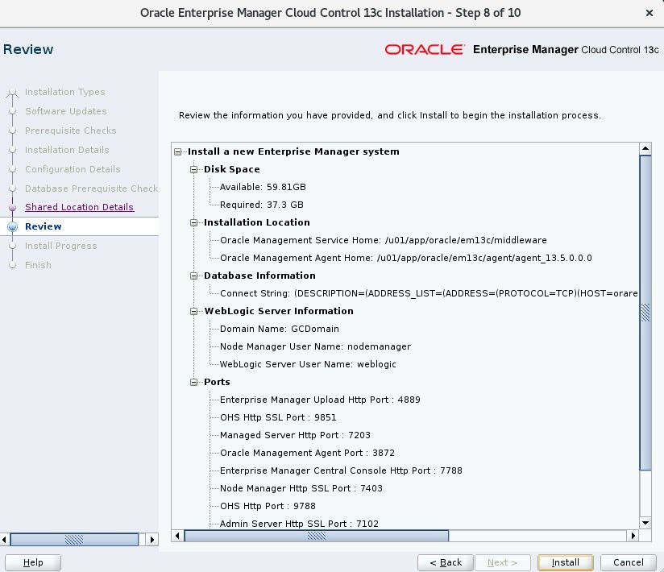Select Central Console Http Port row
Screen dimensions: 664x572
pyautogui.click(x=341, y=471)
